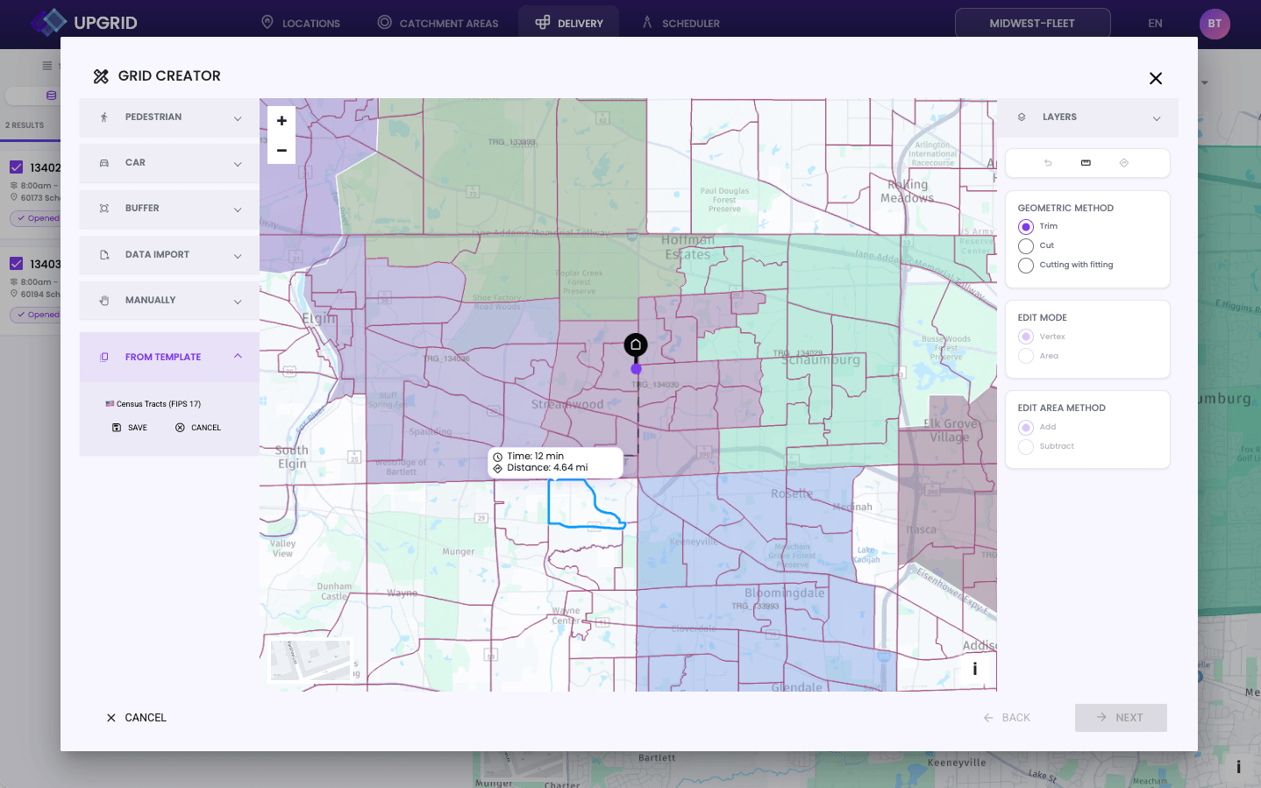This screenshot has width=1261, height=788.
Task: Click the From Template copy icon
Action: click(x=104, y=358)
